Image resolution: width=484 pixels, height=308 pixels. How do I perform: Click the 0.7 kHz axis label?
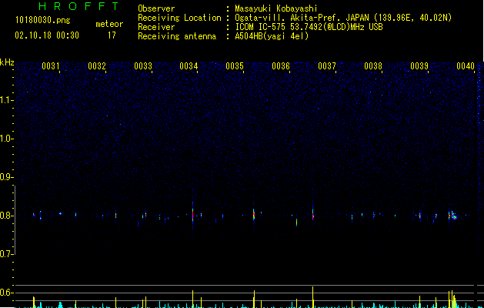[7, 254]
